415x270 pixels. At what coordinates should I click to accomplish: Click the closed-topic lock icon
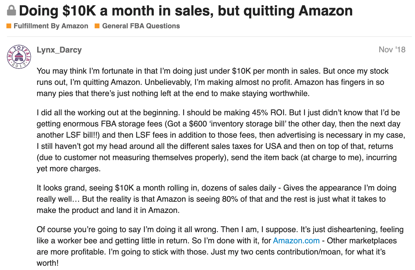pos(11,11)
